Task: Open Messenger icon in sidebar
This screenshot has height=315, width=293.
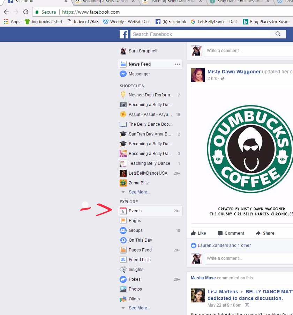Action: [x=123, y=74]
